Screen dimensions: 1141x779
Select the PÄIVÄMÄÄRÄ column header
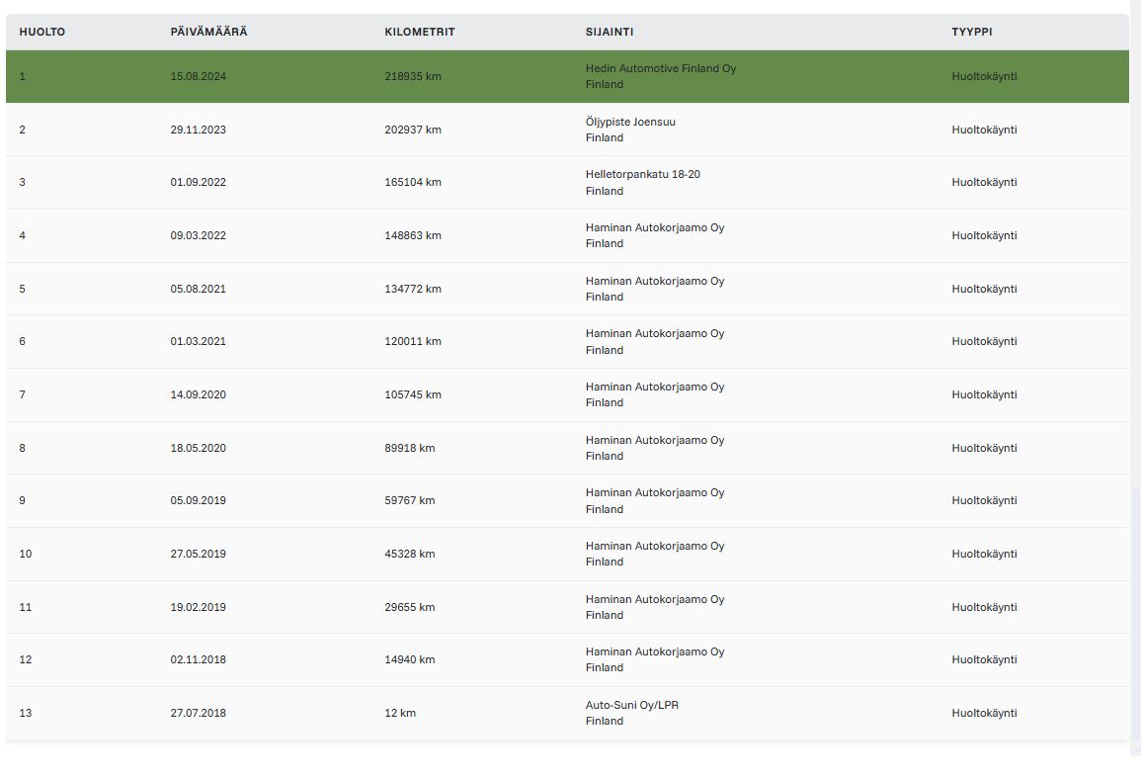(208, 32)
